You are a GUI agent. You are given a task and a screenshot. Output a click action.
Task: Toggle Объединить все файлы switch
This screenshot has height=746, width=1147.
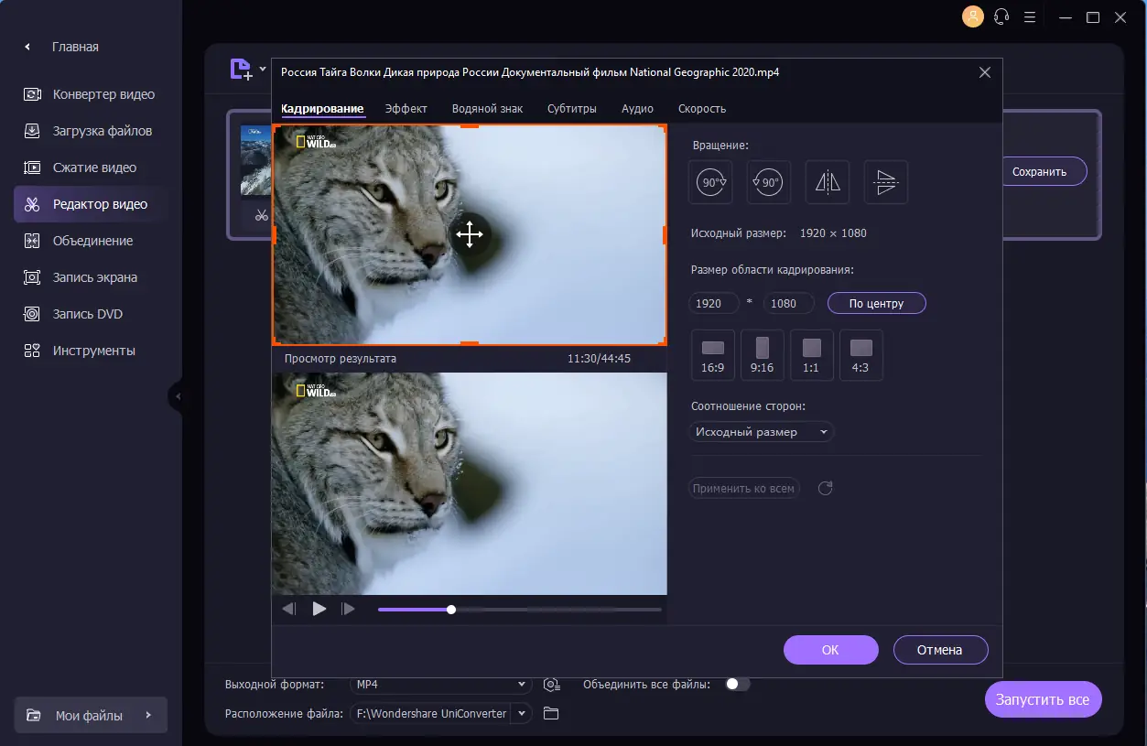coord(738,684)
